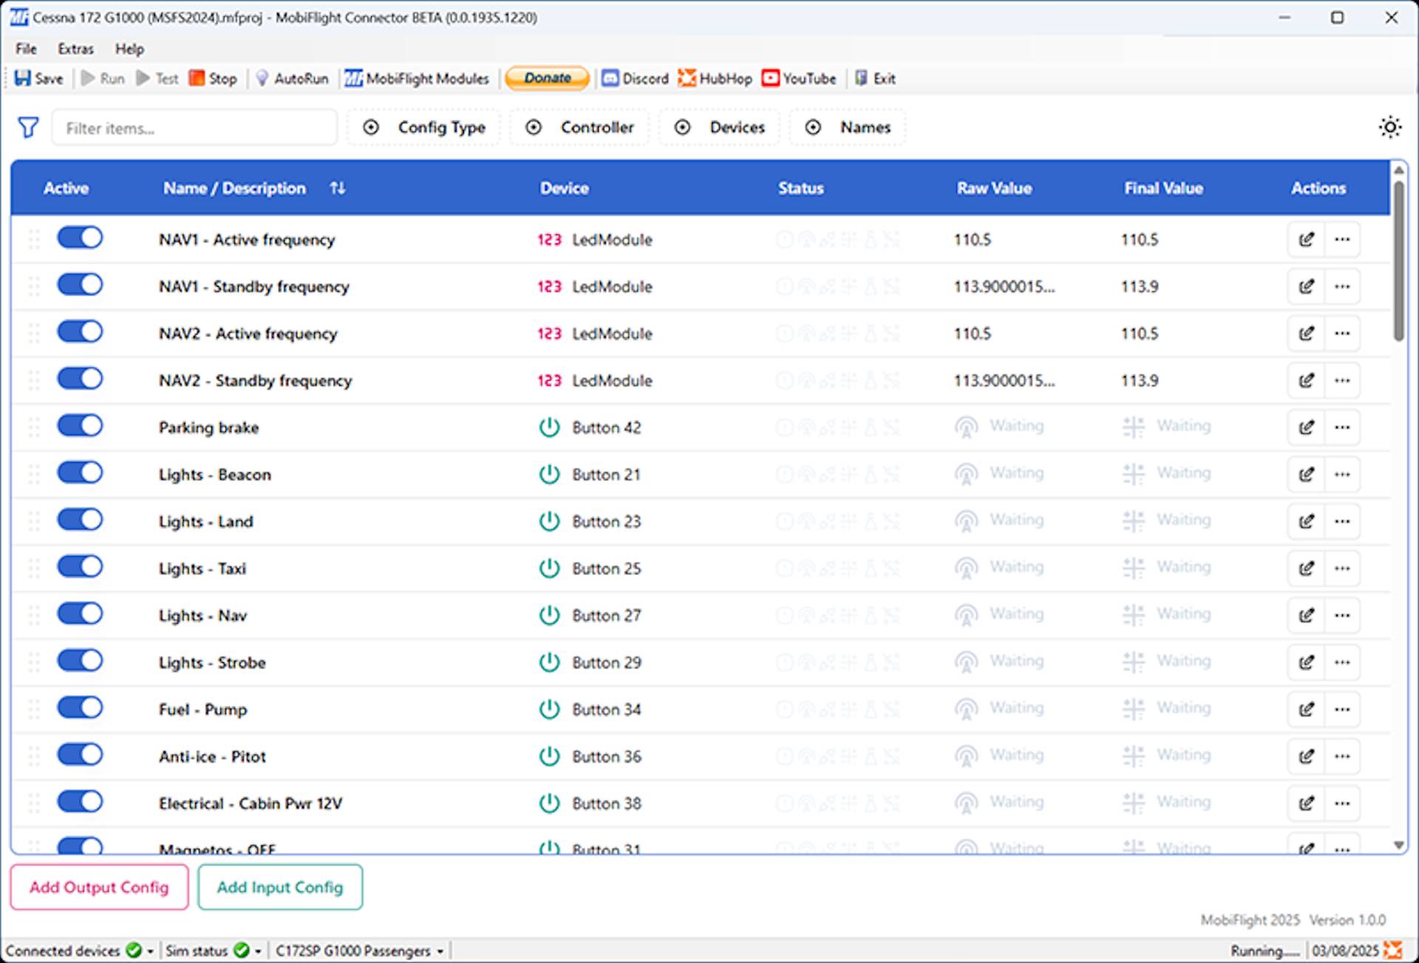Click the Filter items text field
The width and height of the screenshot is (1419, 963).
(194, 129)
